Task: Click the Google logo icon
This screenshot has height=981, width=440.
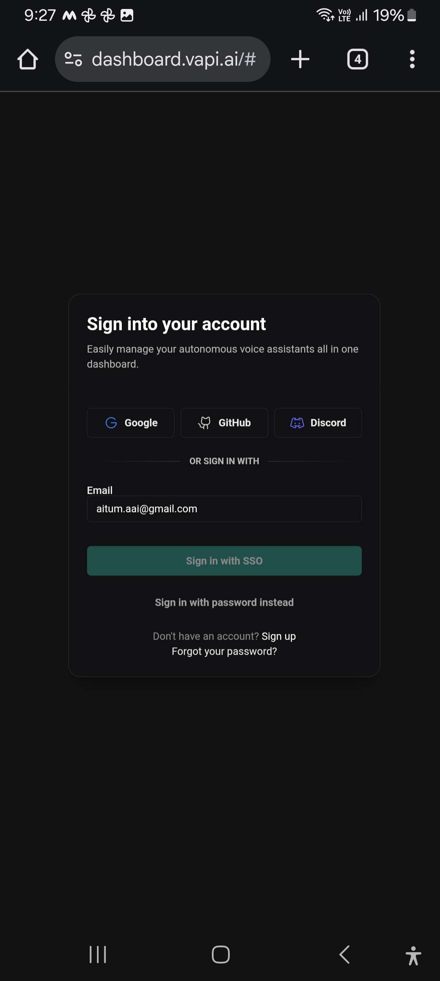Action: pos(111,423)
